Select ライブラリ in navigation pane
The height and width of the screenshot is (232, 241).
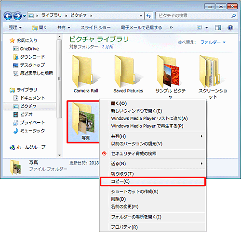(x=23, y=90)
